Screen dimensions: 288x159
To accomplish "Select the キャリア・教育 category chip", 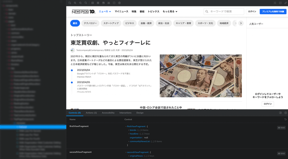I will 183,23.
